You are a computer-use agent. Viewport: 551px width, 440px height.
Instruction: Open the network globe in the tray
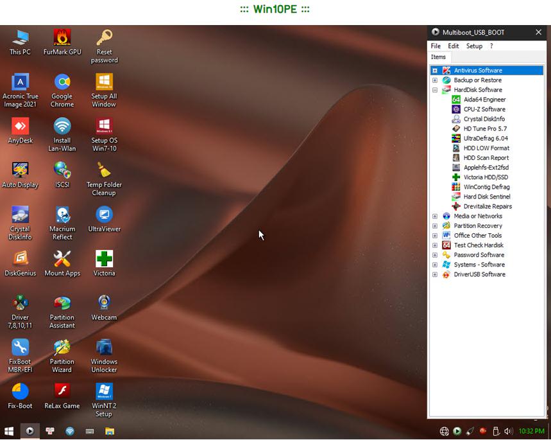[x=445, y=431]
